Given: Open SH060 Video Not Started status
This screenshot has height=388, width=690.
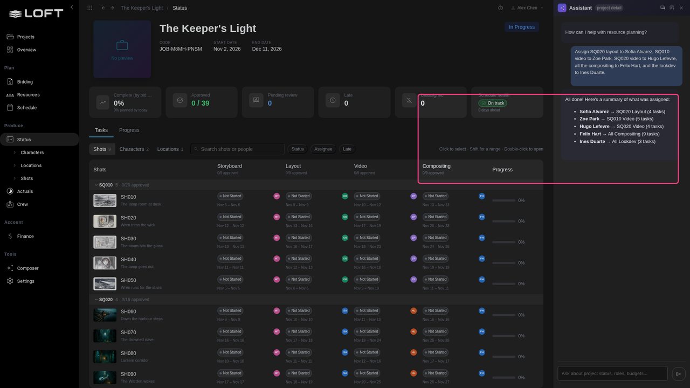Looking at the screenshot, I should tap(367, 311).
